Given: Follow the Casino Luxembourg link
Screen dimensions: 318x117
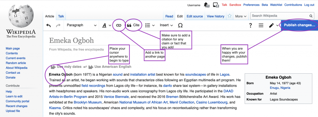Looking at the screenshot, I should [x=212, y=102].
